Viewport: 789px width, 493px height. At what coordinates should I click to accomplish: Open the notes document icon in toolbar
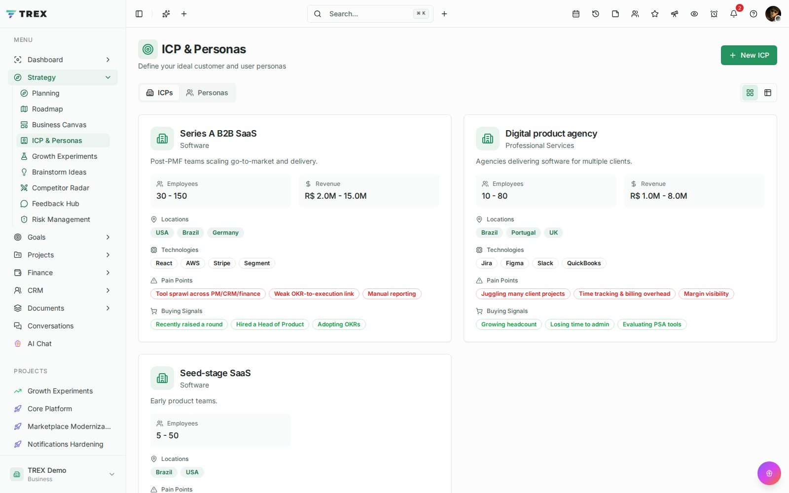tap(615, 14)
